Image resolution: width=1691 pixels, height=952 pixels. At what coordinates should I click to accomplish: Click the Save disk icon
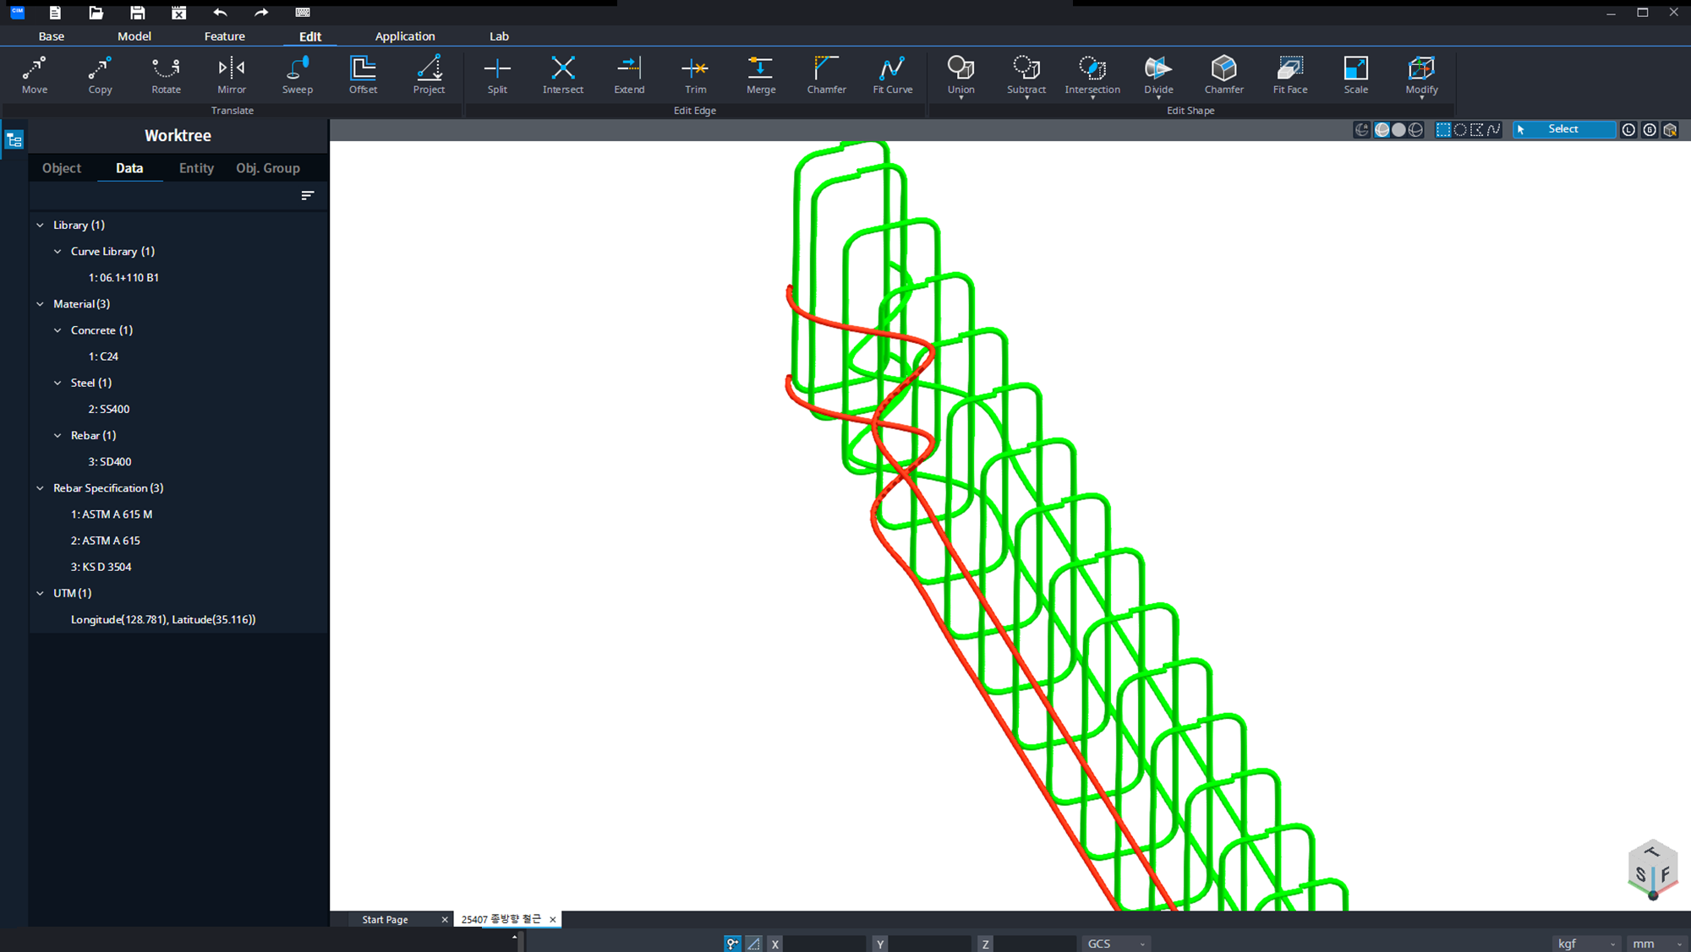[x=137, y=13]
